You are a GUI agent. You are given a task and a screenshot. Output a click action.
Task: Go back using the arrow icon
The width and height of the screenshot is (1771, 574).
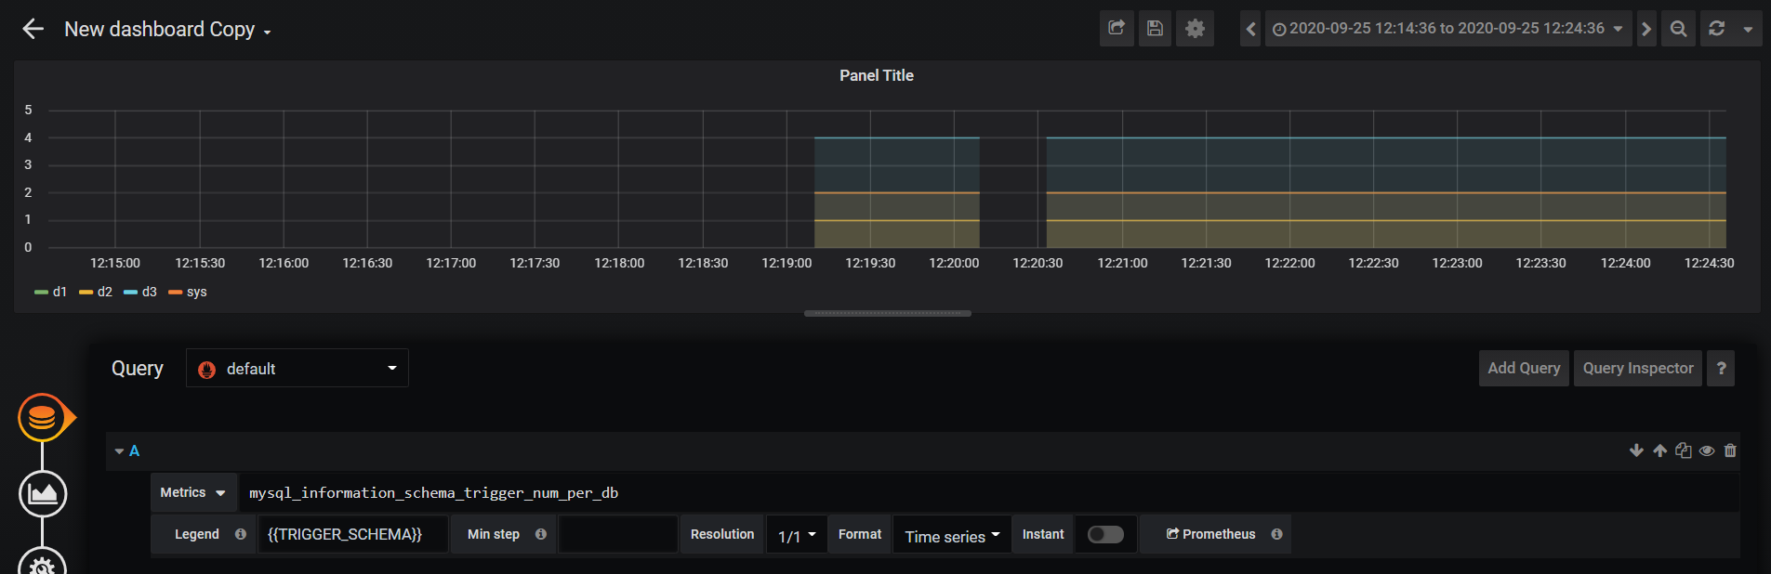(33, 29)
